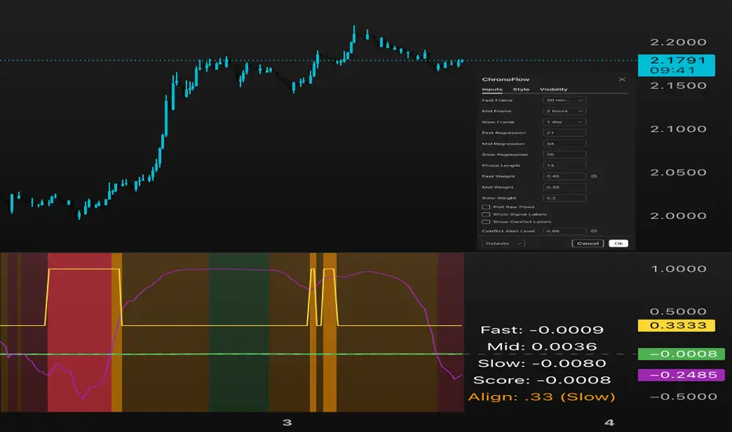Close the ChronoFlow settings dialog
The height and width of the screenshot is (432, 732).
(622, 79)
